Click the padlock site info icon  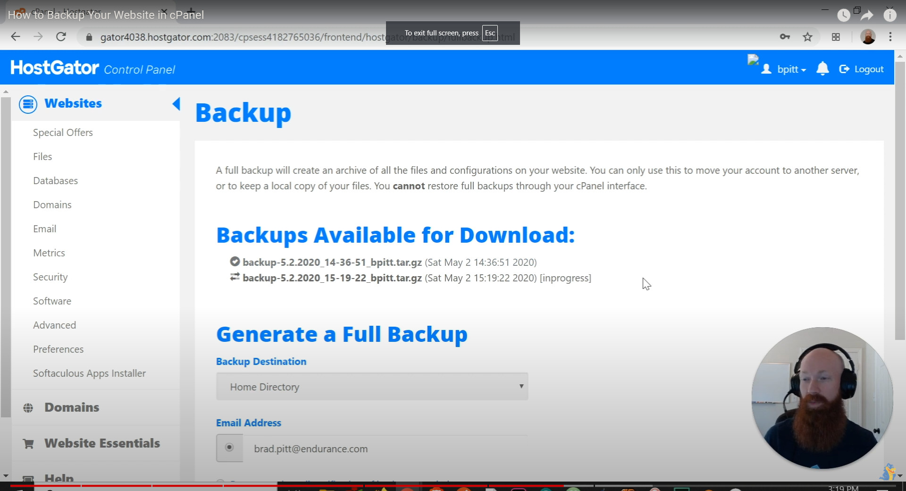coord(89,37)
